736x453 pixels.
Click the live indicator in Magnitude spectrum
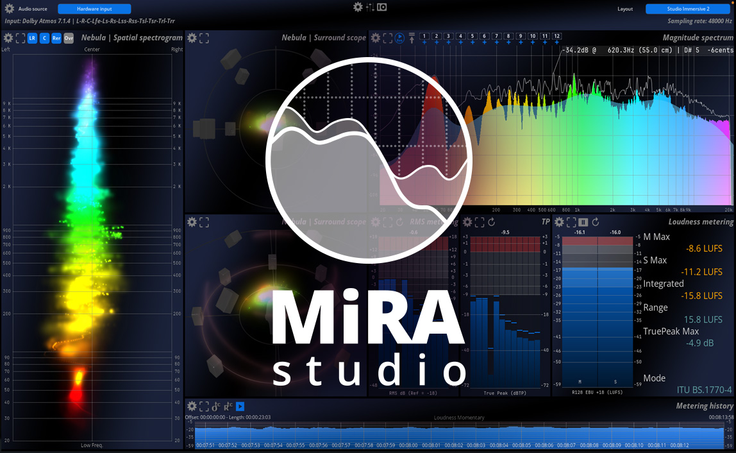(x=399, y=38)
